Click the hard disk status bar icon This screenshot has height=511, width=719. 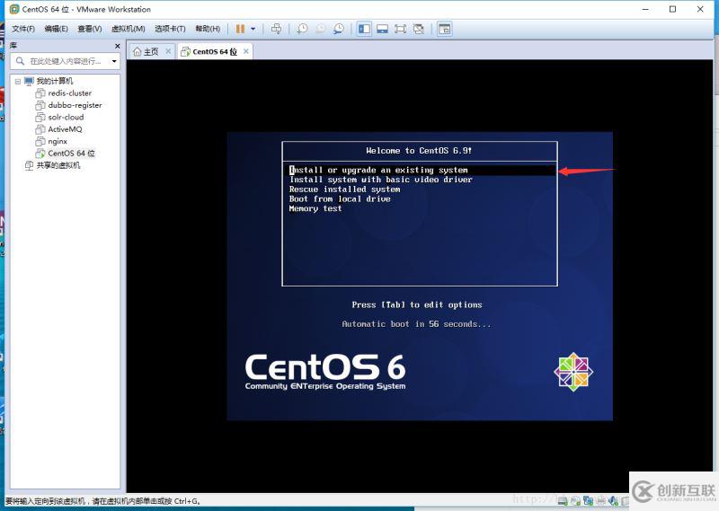564,501
